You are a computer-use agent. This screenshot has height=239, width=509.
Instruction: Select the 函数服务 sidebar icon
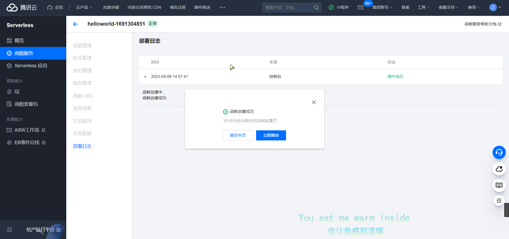click(x=9, y=53)
